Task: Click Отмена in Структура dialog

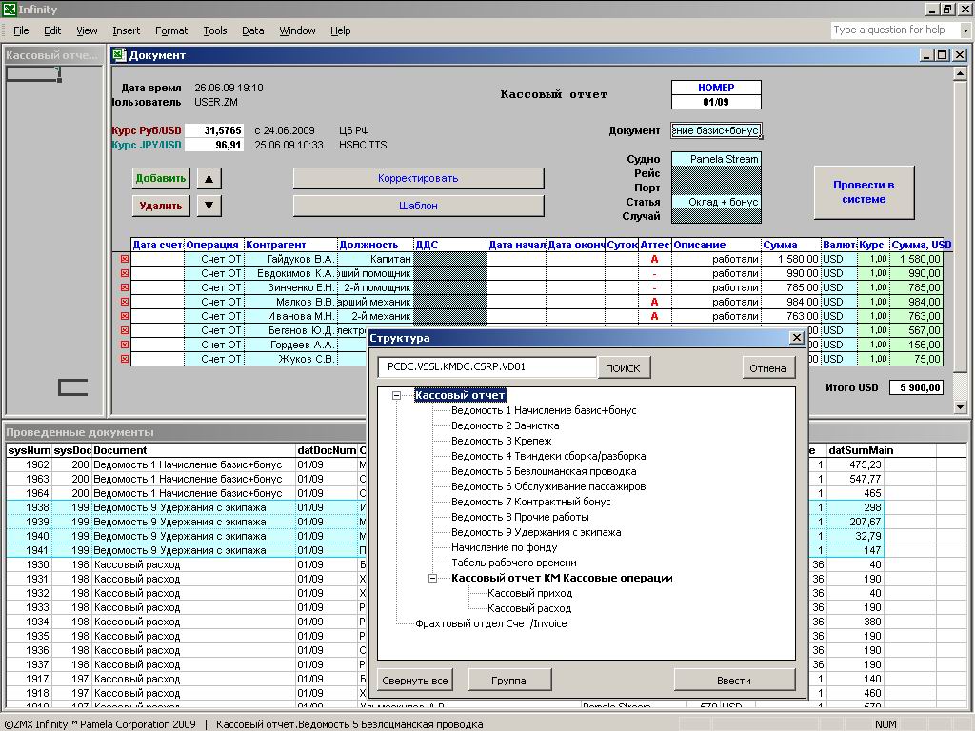Action: point(767,368)
